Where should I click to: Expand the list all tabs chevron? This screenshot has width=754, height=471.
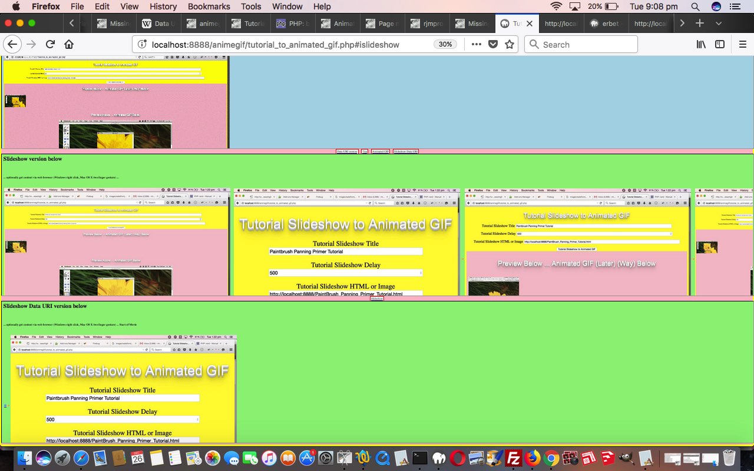click(x=719, y=24)
